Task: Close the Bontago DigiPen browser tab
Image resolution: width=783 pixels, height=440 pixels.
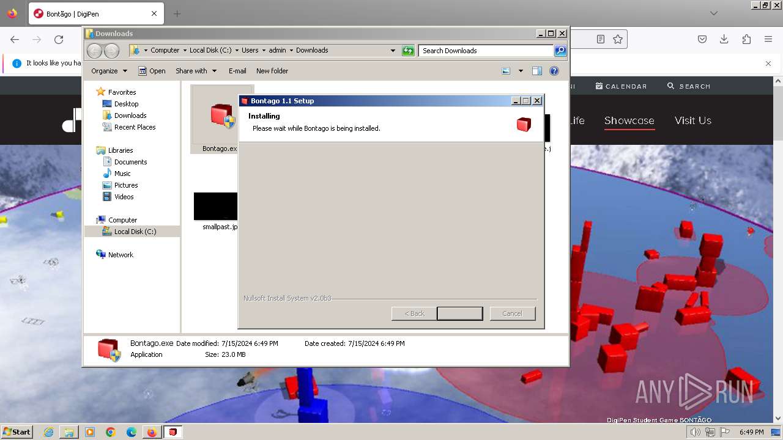Action: click(154, 13)
